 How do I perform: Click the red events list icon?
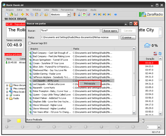click(155, 54)
